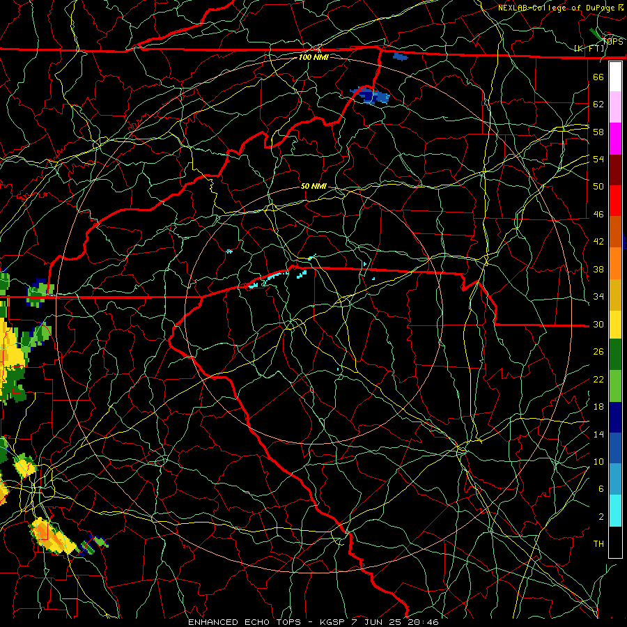
Task: Click the gold legend swatch beside 34
Action: tap(615, 295)
